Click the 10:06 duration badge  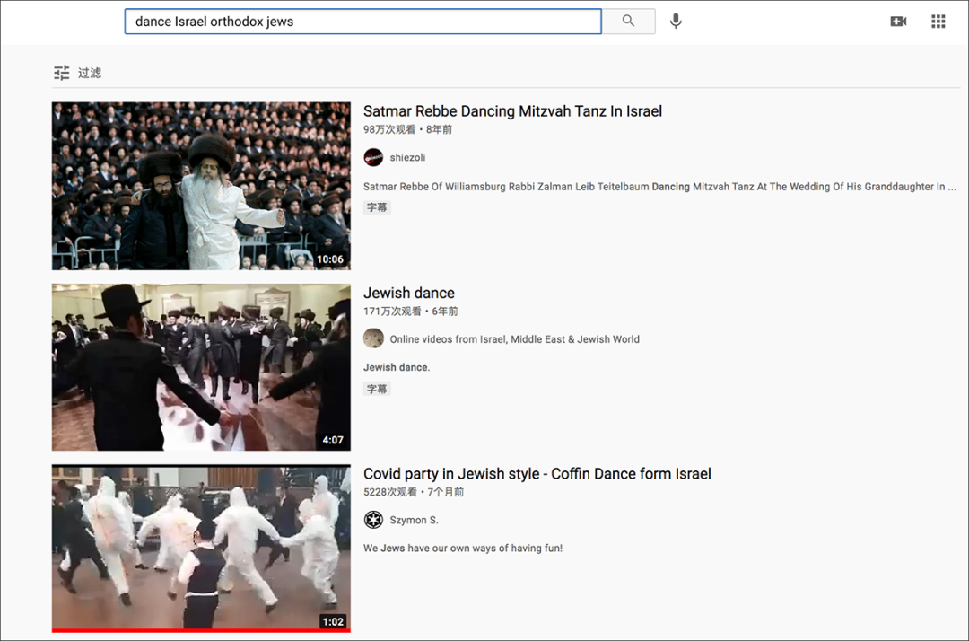click(330, 259)
